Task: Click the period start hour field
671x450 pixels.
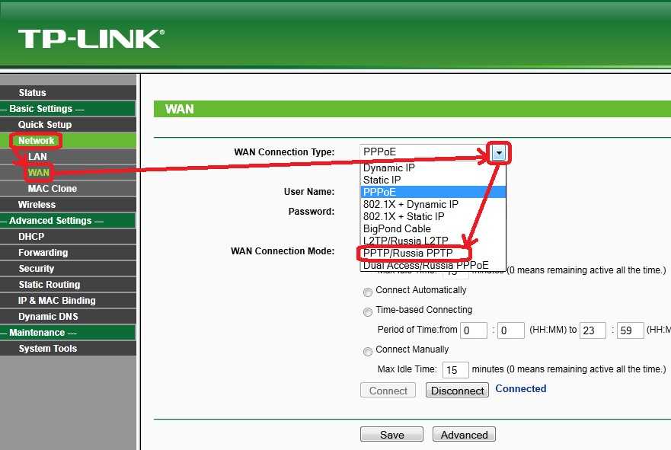Action: [x=473, y=330]
